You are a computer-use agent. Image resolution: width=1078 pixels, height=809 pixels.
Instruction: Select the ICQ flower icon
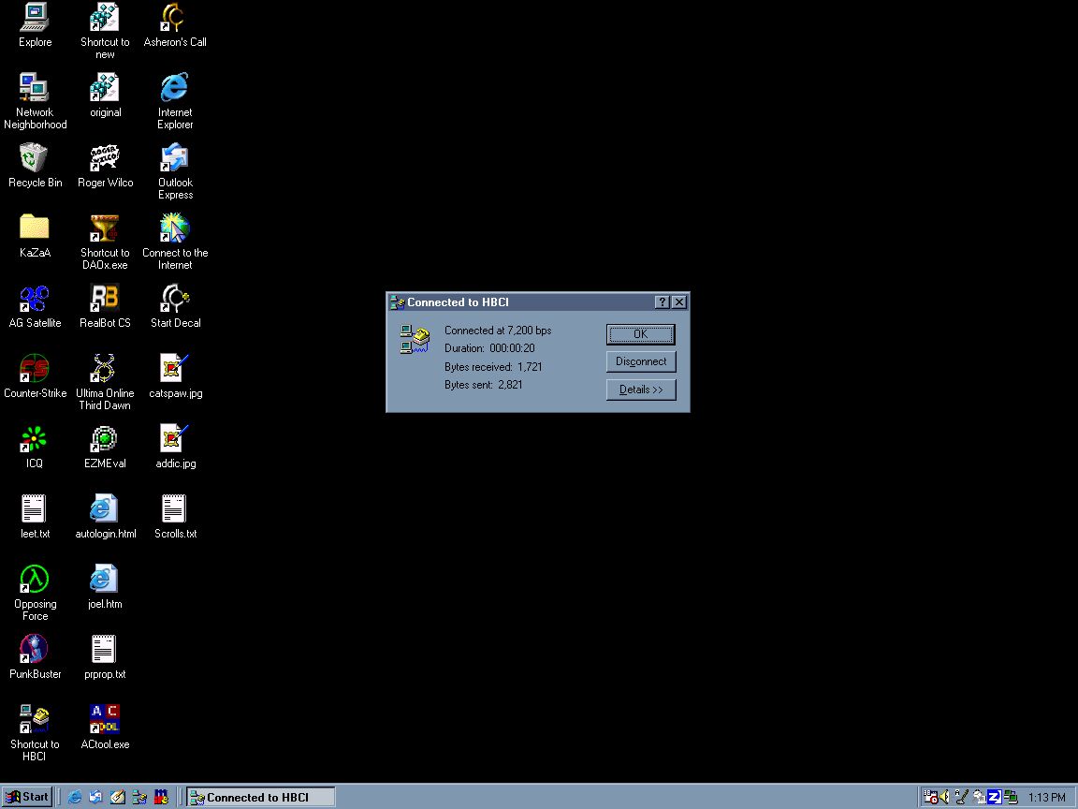35,439
